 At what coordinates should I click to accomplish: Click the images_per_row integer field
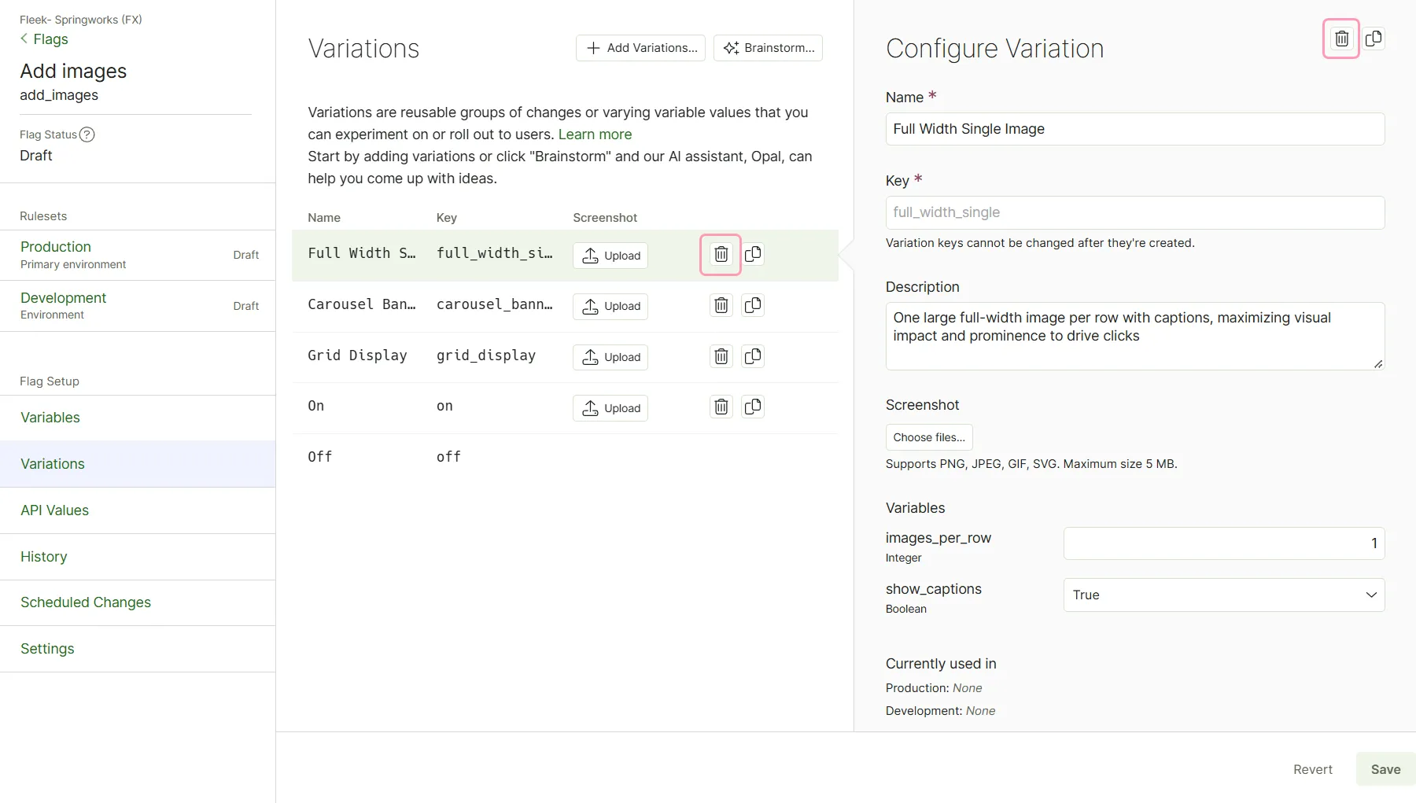pyautogui.click(x=1224, y=543)
